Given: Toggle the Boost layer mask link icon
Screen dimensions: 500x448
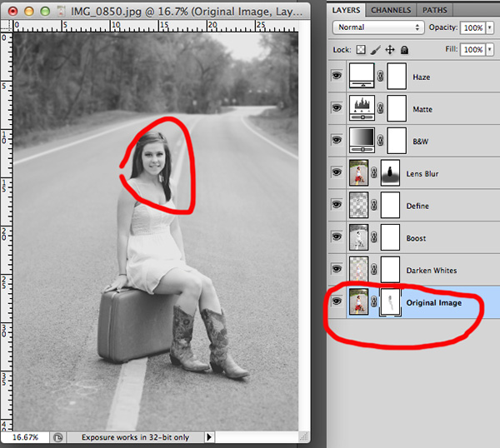Looking at the screenshot, I should point(374,237).
